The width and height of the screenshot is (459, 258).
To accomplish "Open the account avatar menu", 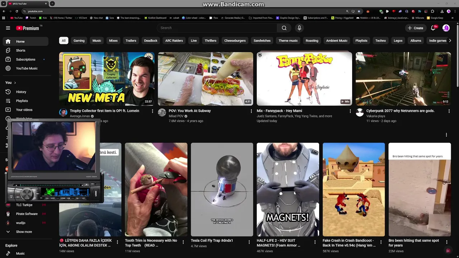I will coord(446,28).
